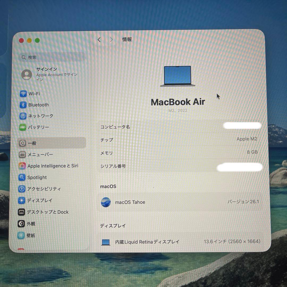
Task: Open ネットワーク settings
Action: coord(40,116)
